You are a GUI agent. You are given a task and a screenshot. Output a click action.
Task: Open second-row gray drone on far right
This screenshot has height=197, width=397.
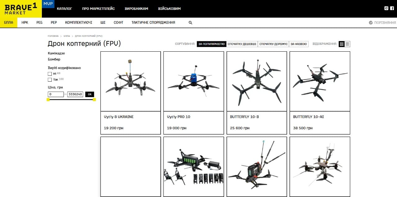coord(320,166)
